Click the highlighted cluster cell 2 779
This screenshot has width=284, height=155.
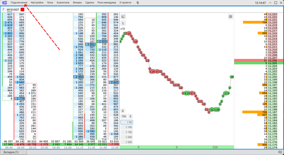coord(20,98)
